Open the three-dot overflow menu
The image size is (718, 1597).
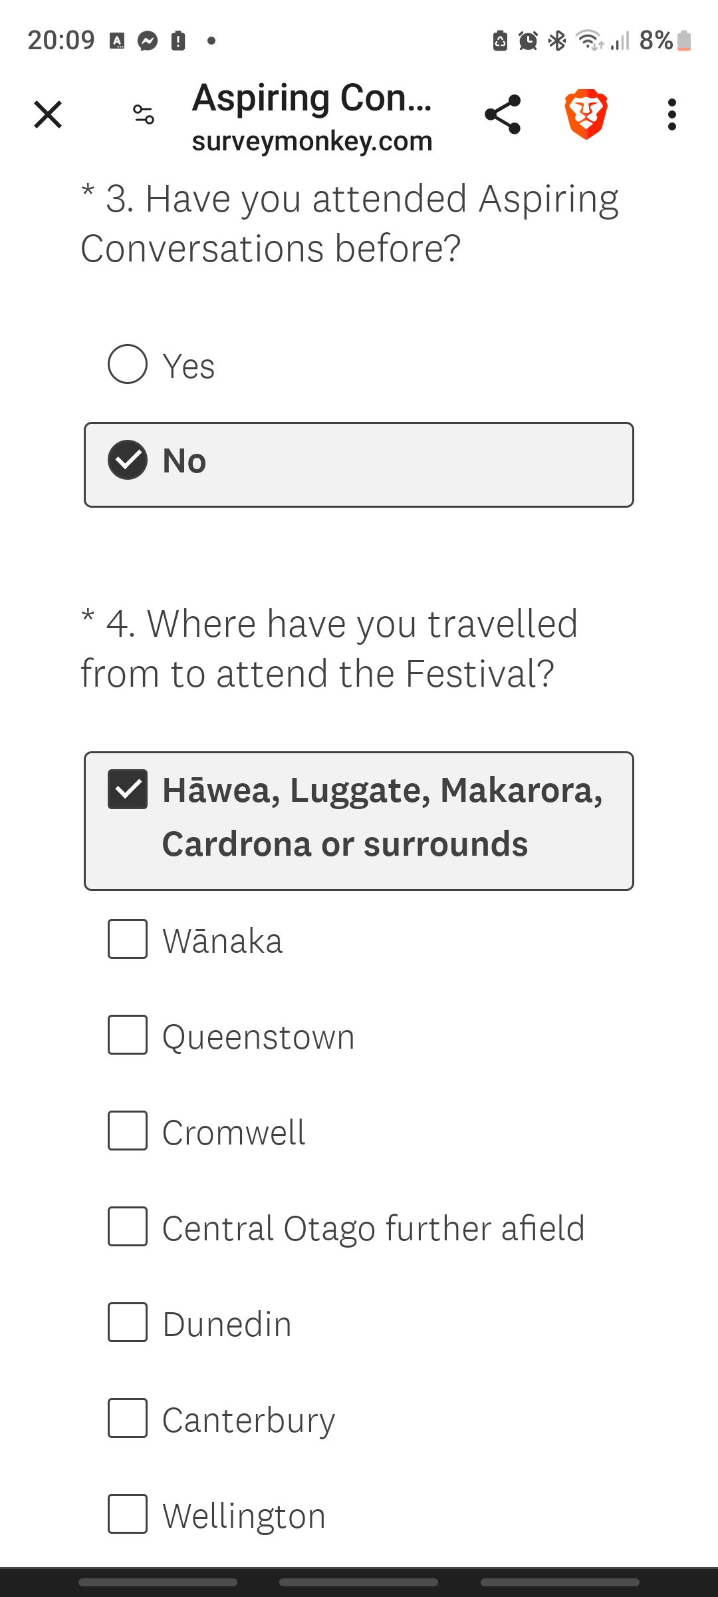point(672,114)
